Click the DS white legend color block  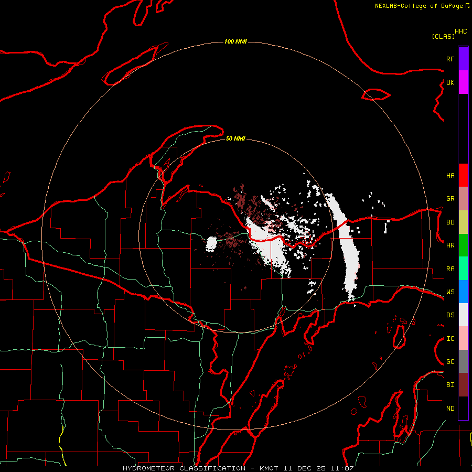[x=463, y=315]
